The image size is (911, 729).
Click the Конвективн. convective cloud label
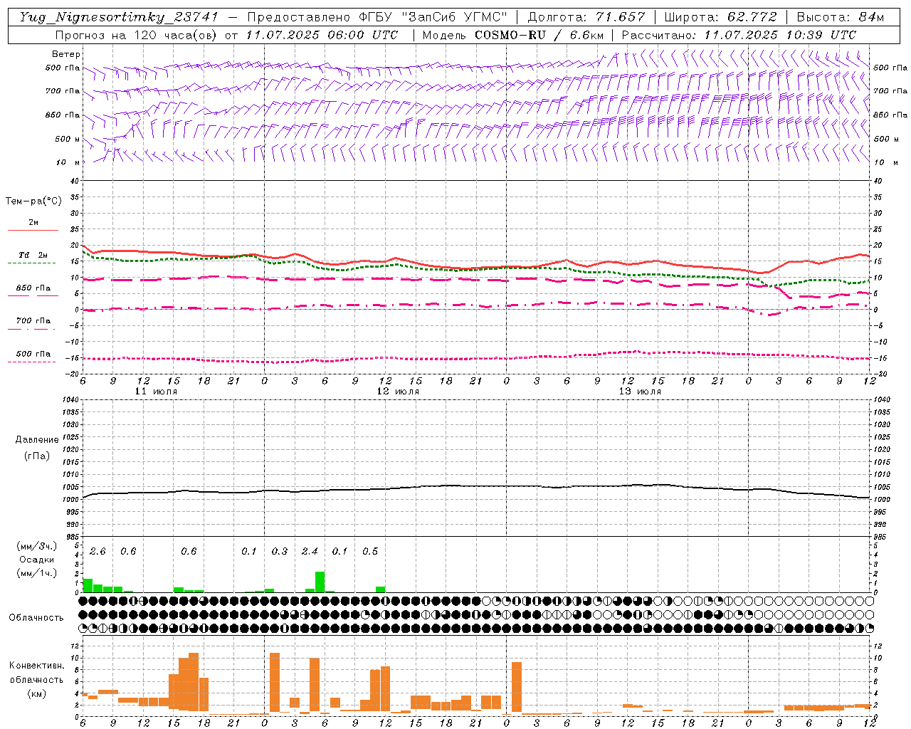36,666
